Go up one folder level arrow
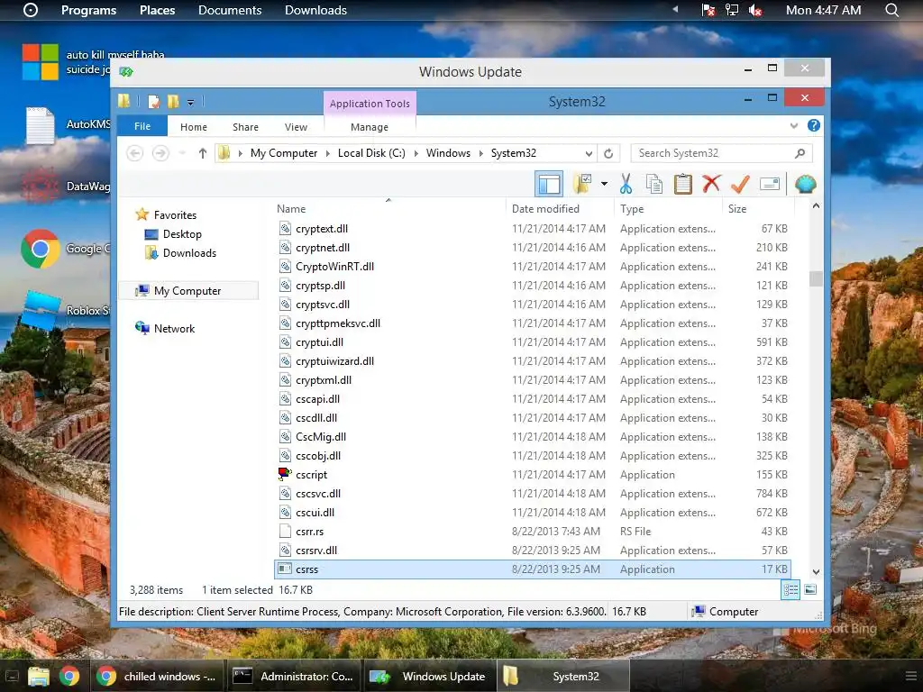 [203, 153]
